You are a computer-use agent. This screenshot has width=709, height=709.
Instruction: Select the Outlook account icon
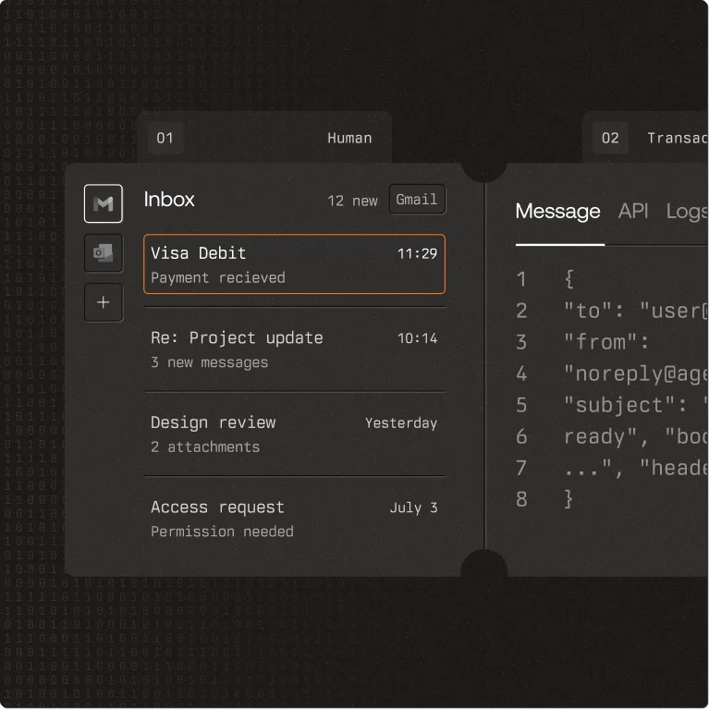pyautogui.click(x=104, y=252)
